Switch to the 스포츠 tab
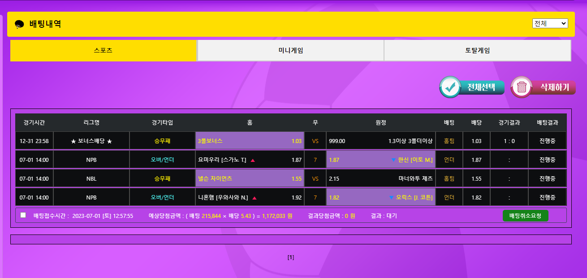 click(x=103, y=51)
